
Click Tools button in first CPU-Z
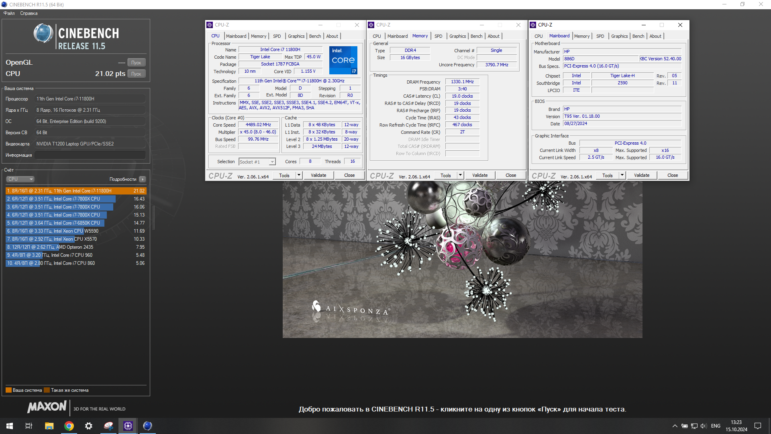pos(284,175)
